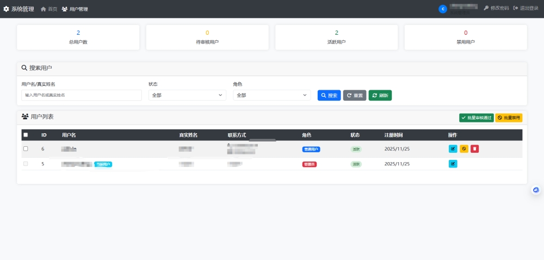Click the edit icon for user ID 6
This screenshot has width=544, height=260.
(453, 148)
